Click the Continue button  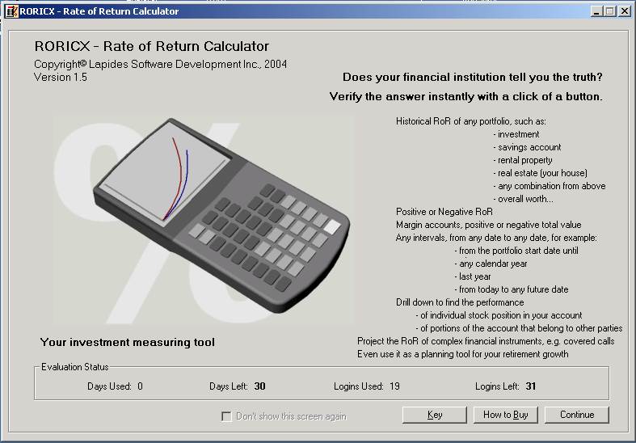pyautogui.click(x=577, y=415)
